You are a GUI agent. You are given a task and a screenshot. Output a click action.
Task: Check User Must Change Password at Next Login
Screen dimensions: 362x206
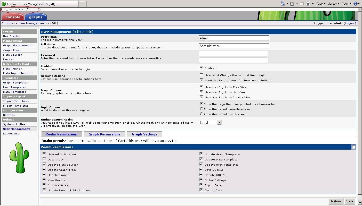201,75
